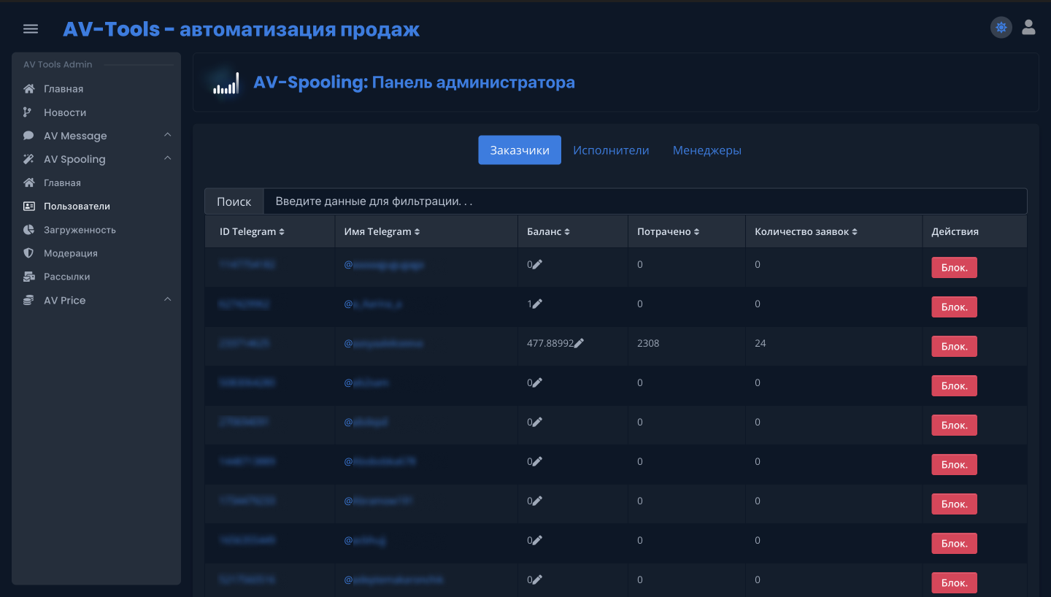Click the Новости sidebar icon
This screenshot has height=597, width=1051.
28,112
